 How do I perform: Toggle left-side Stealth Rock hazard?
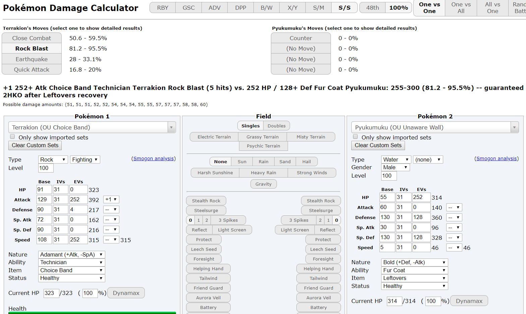click(x=206, y=201)
